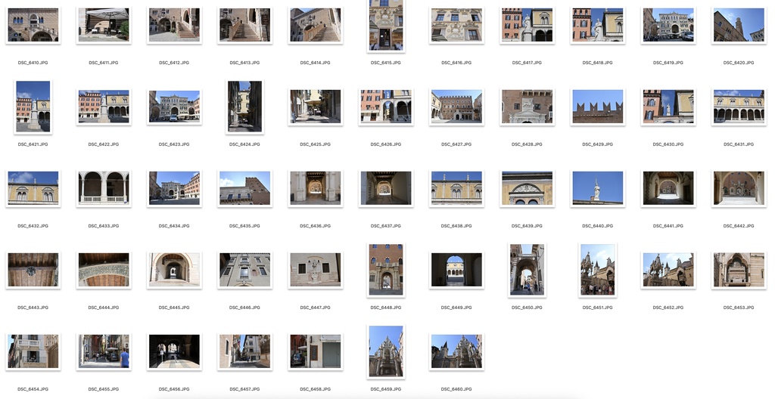Choose arches photo DSC_6433.JPG
The height and width of the screenshot is (399, 775).
pyautogui.click(x=103, y=188)
